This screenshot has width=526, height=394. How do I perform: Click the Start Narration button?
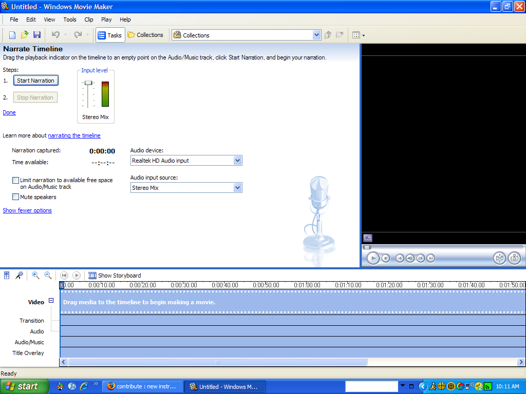click(x=35, y=80)
